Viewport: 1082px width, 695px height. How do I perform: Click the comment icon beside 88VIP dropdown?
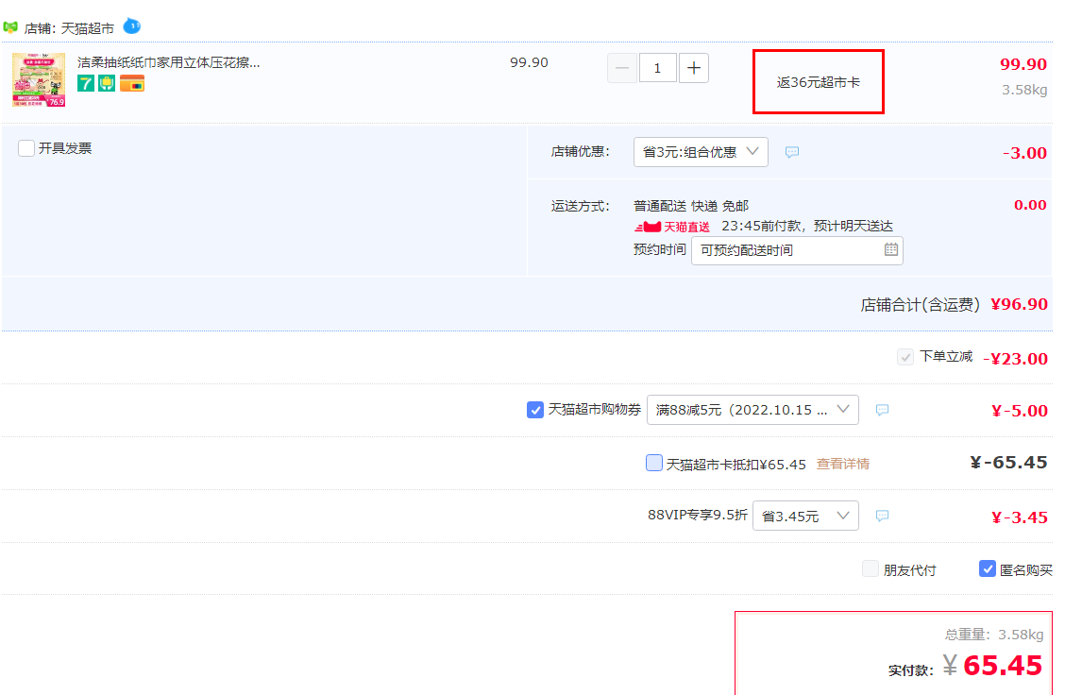[882, 516]
